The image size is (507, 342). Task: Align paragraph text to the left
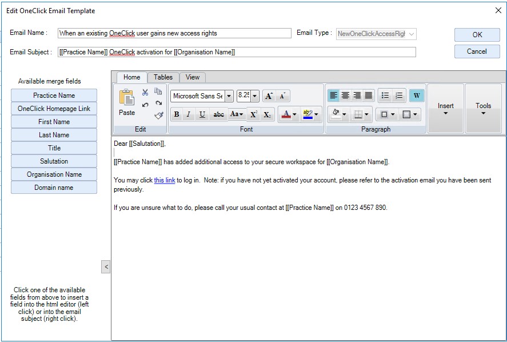pos(334,96)
